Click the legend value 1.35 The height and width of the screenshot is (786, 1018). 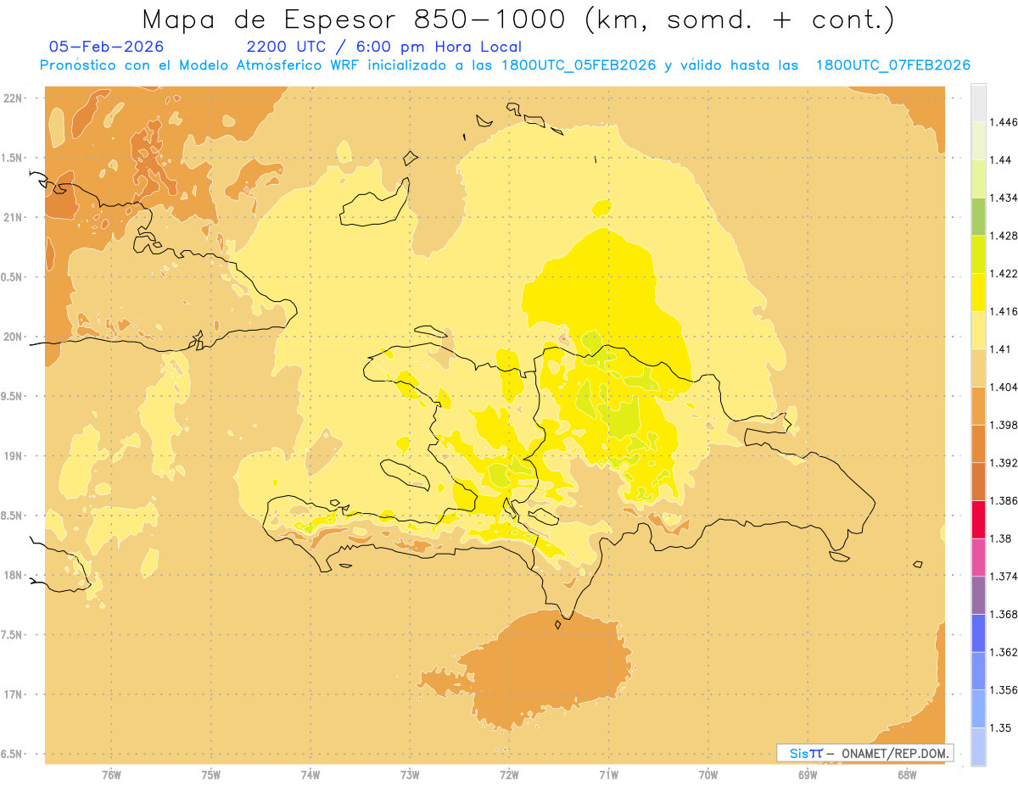[x=1002, y=727]
